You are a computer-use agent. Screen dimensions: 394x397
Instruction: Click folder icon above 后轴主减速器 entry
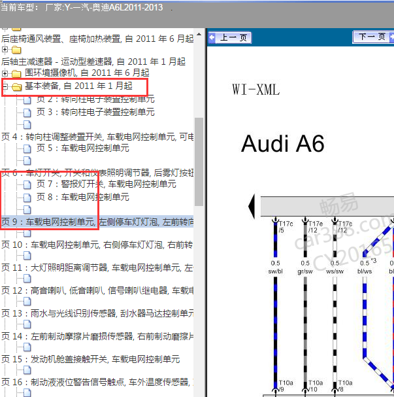[x=17, y=50]
